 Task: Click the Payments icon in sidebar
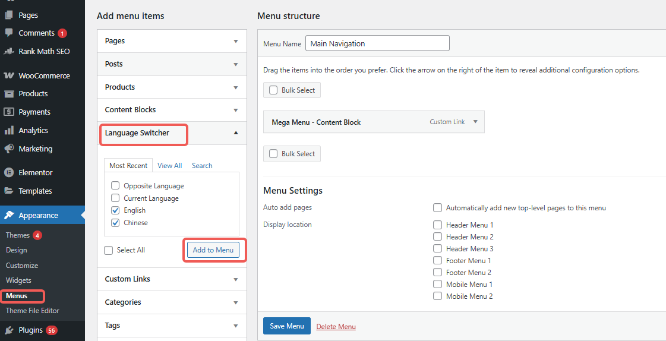[9, 112]
